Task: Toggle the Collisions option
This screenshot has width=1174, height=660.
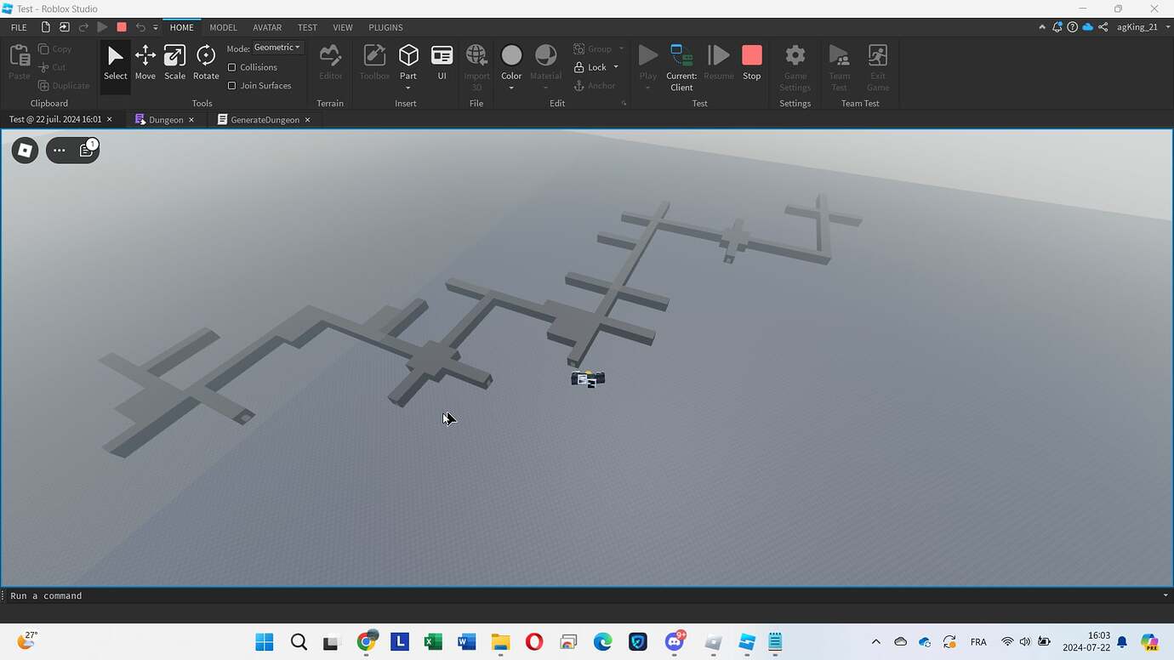Action: 233,67
